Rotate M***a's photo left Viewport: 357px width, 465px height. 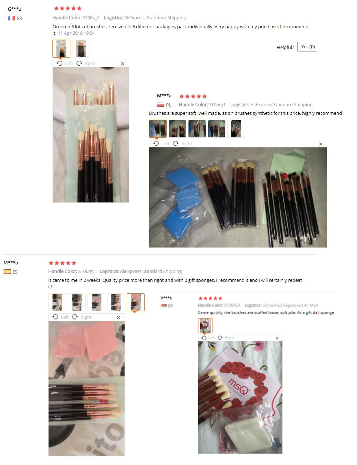coord(161,143)
